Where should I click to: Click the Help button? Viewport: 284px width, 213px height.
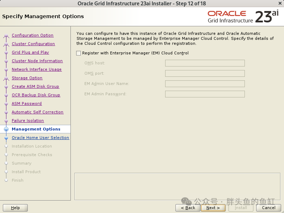coord(15,208)
